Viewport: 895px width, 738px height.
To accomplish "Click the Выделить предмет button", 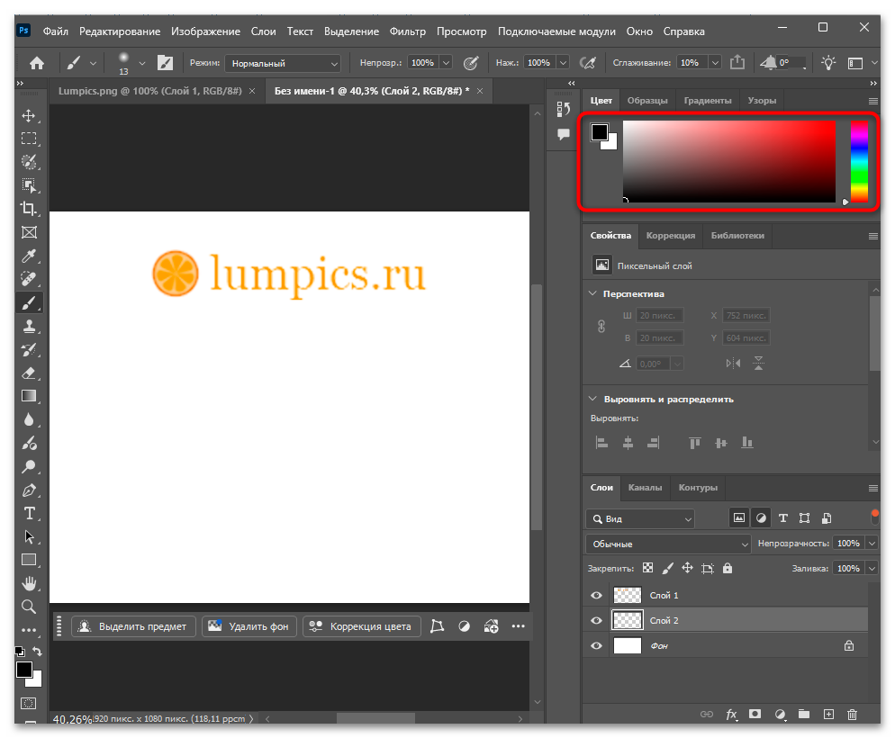I will coord(133,626).
